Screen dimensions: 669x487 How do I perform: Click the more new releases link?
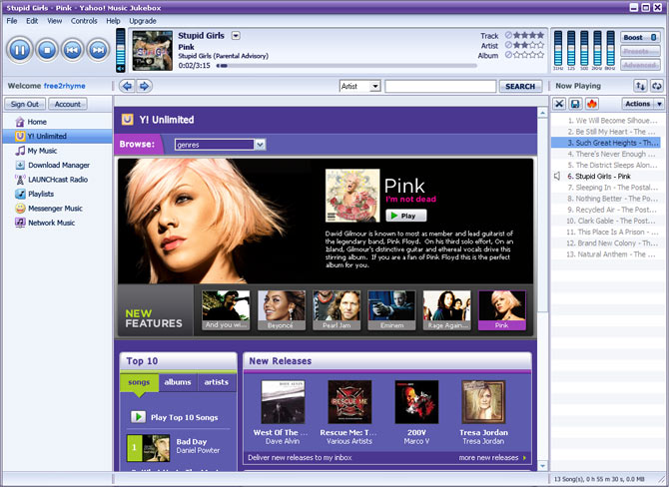491,458
